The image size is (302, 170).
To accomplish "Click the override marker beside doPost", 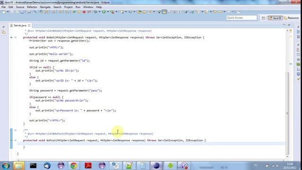I will click(11, 140).
